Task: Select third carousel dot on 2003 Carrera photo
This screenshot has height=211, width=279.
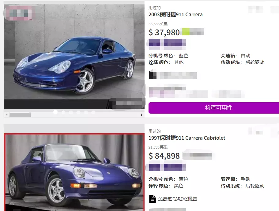Action: coord(71,112)
